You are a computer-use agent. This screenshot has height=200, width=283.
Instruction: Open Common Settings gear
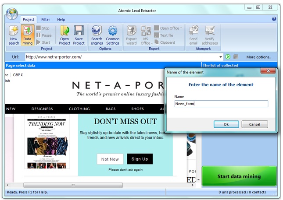click(x=113, y=35)
